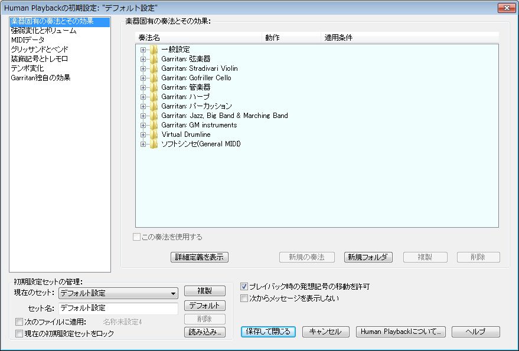This screenshot has height=351, width=519.
Task: Click the 適用条件 column header
Action: click(x=410, y=38)
